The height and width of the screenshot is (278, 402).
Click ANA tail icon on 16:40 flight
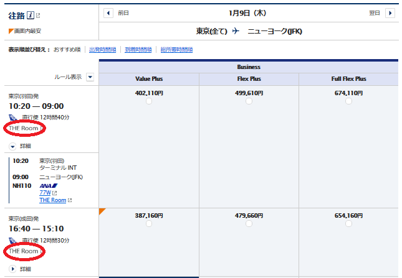click(x=14, y=240)
